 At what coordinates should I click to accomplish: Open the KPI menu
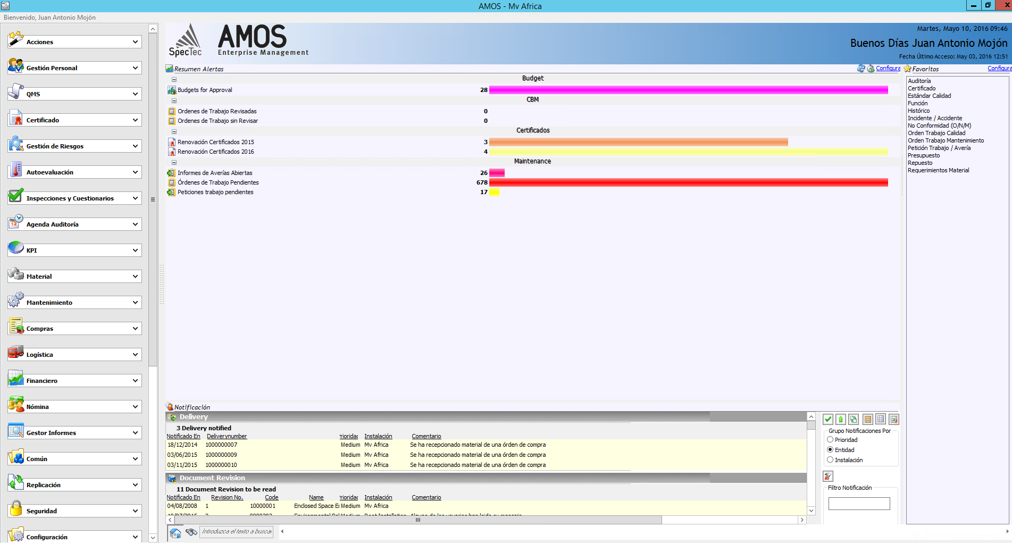tap(74, 249)
